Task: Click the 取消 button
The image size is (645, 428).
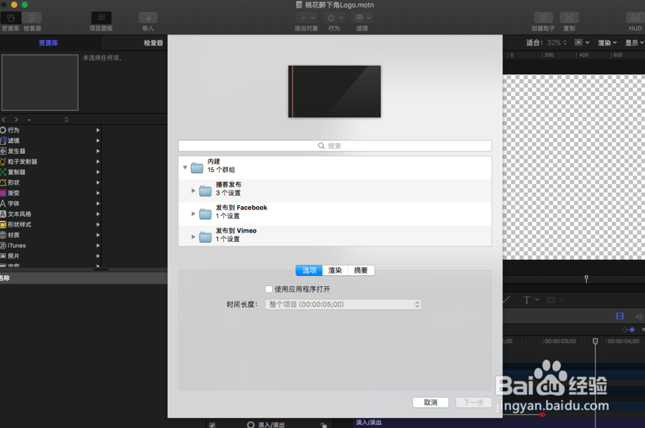Action: pos(430,402)
